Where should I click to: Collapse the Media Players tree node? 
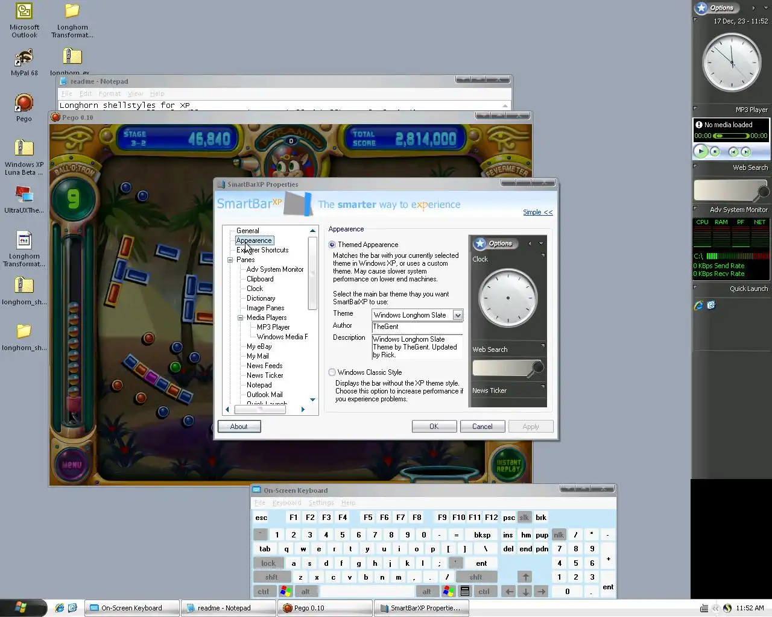[240, 318]
